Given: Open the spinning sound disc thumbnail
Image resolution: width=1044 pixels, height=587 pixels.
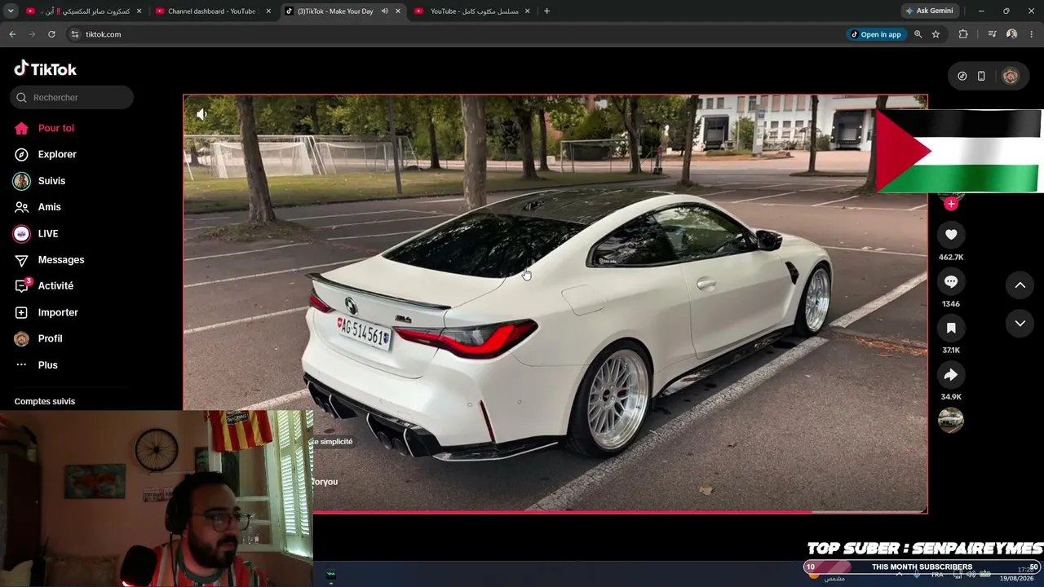Looking at the screenshot, I should point(951,420).
